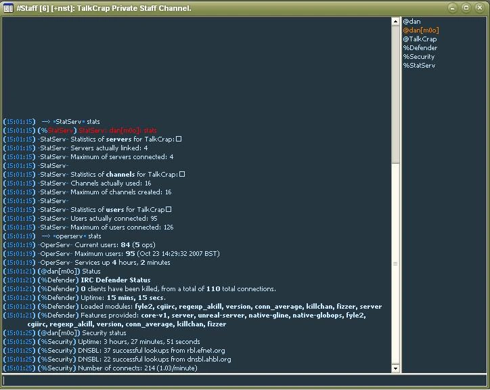Viewport: 490px width, 390px height.
Task: Click the line 'Servers actually linked: 4'
Action: 76,148
